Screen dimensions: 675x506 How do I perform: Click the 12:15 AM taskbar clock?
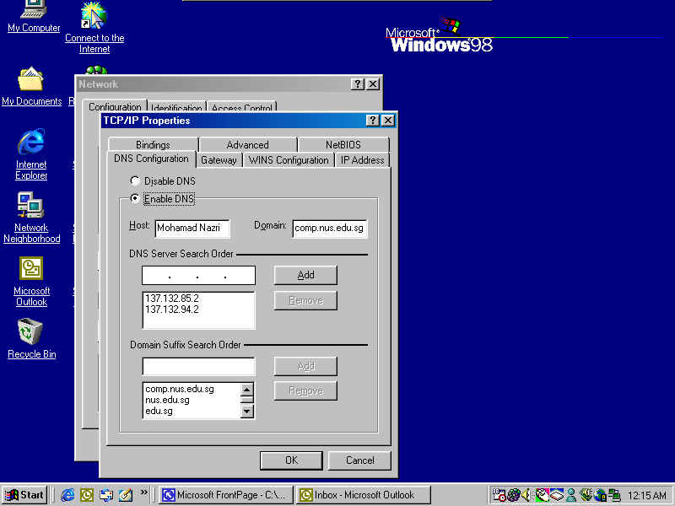click(646, 496)
